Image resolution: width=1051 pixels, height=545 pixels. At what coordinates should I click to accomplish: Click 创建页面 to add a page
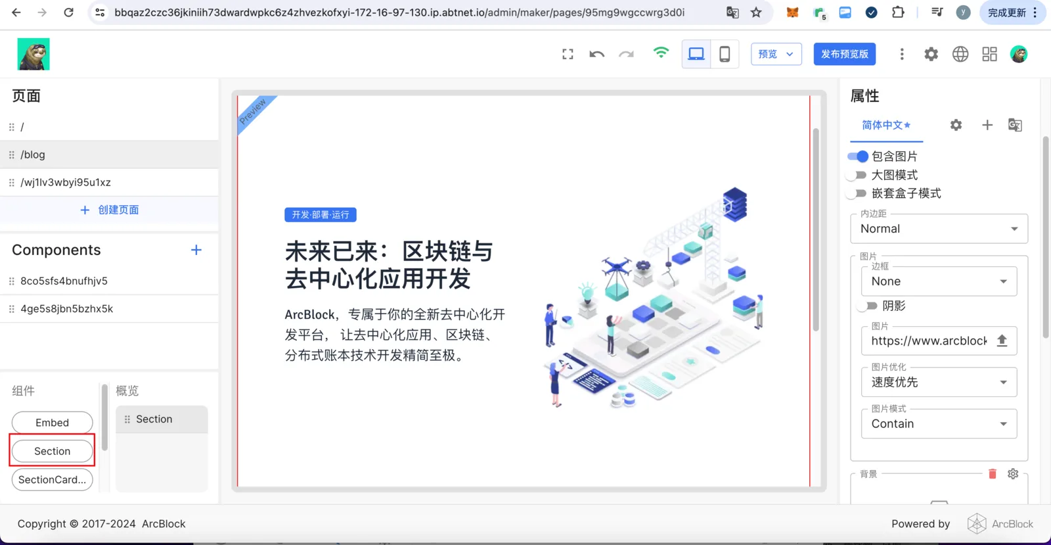(x=109, y=210)
